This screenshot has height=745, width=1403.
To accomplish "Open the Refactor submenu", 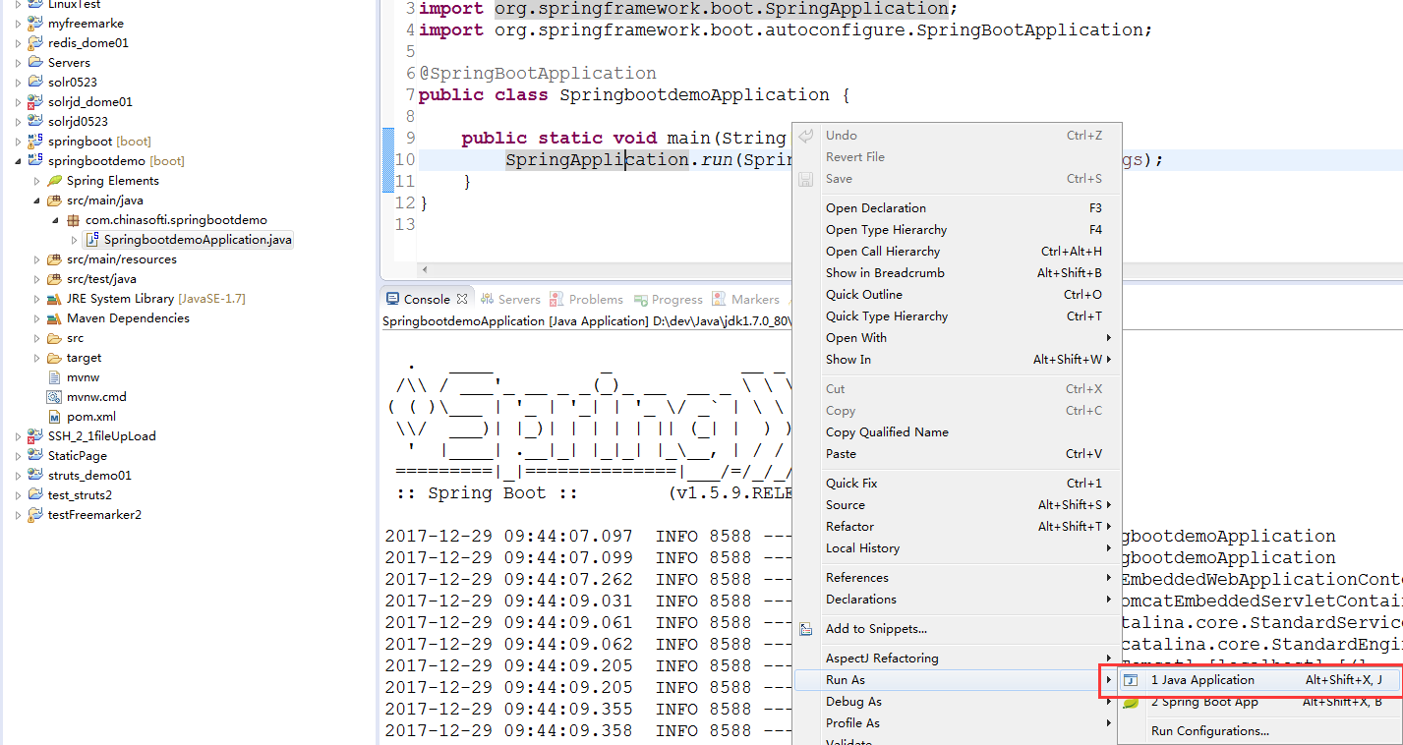I will coord(956,527).
